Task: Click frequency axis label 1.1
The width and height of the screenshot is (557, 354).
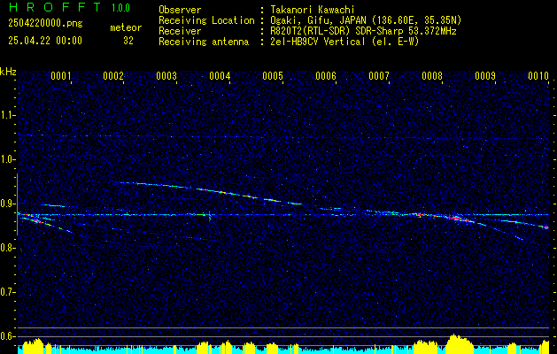Action: [x=7, y=115]
